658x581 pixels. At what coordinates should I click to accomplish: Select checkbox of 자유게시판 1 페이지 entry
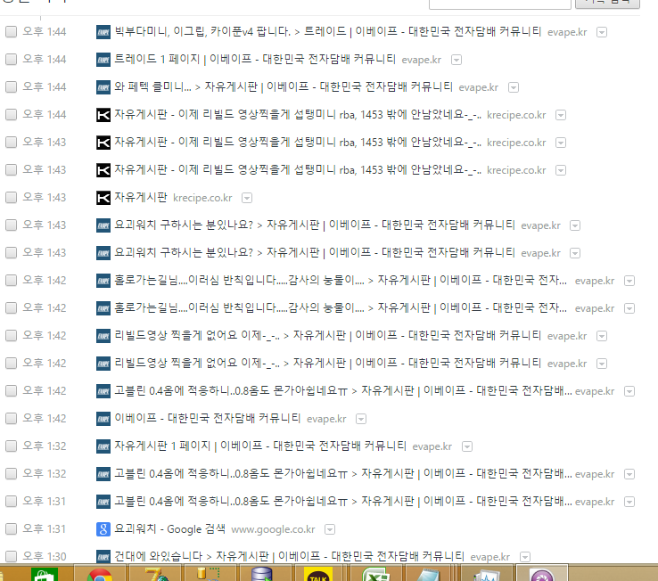[x=11, y=446]
